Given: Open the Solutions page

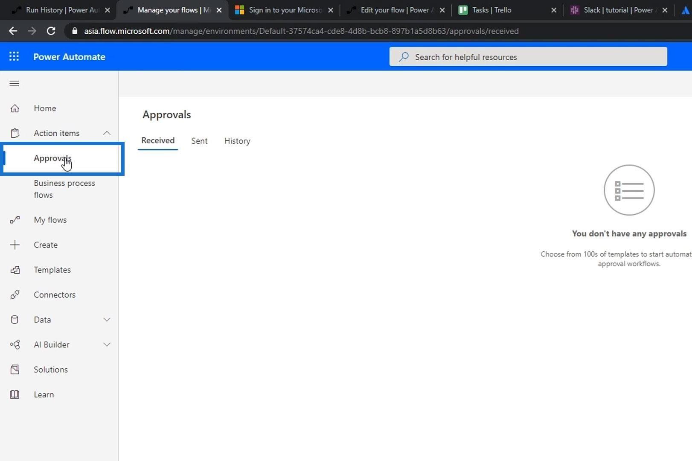Looking at the screenshot, I should coord(51,370).
